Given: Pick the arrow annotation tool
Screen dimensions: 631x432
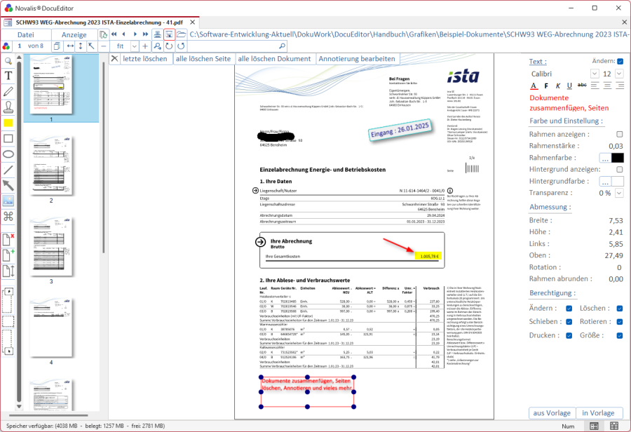Looking at the screenshot, I should (x=8, y=185).
